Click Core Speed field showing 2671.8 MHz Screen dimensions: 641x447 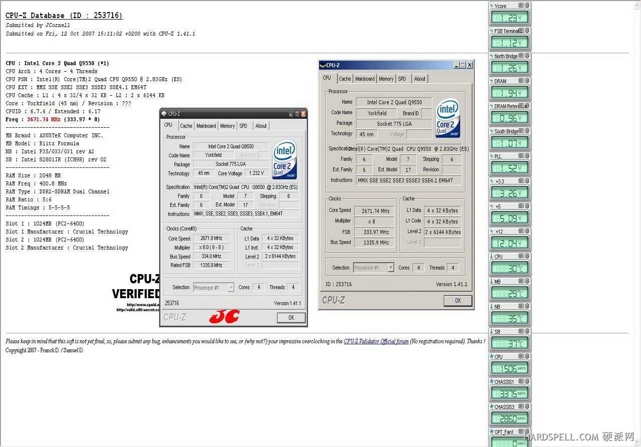(211, 239)
